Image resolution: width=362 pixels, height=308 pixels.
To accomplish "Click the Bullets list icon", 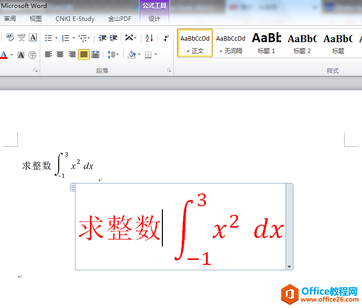I will coord(49,38).
